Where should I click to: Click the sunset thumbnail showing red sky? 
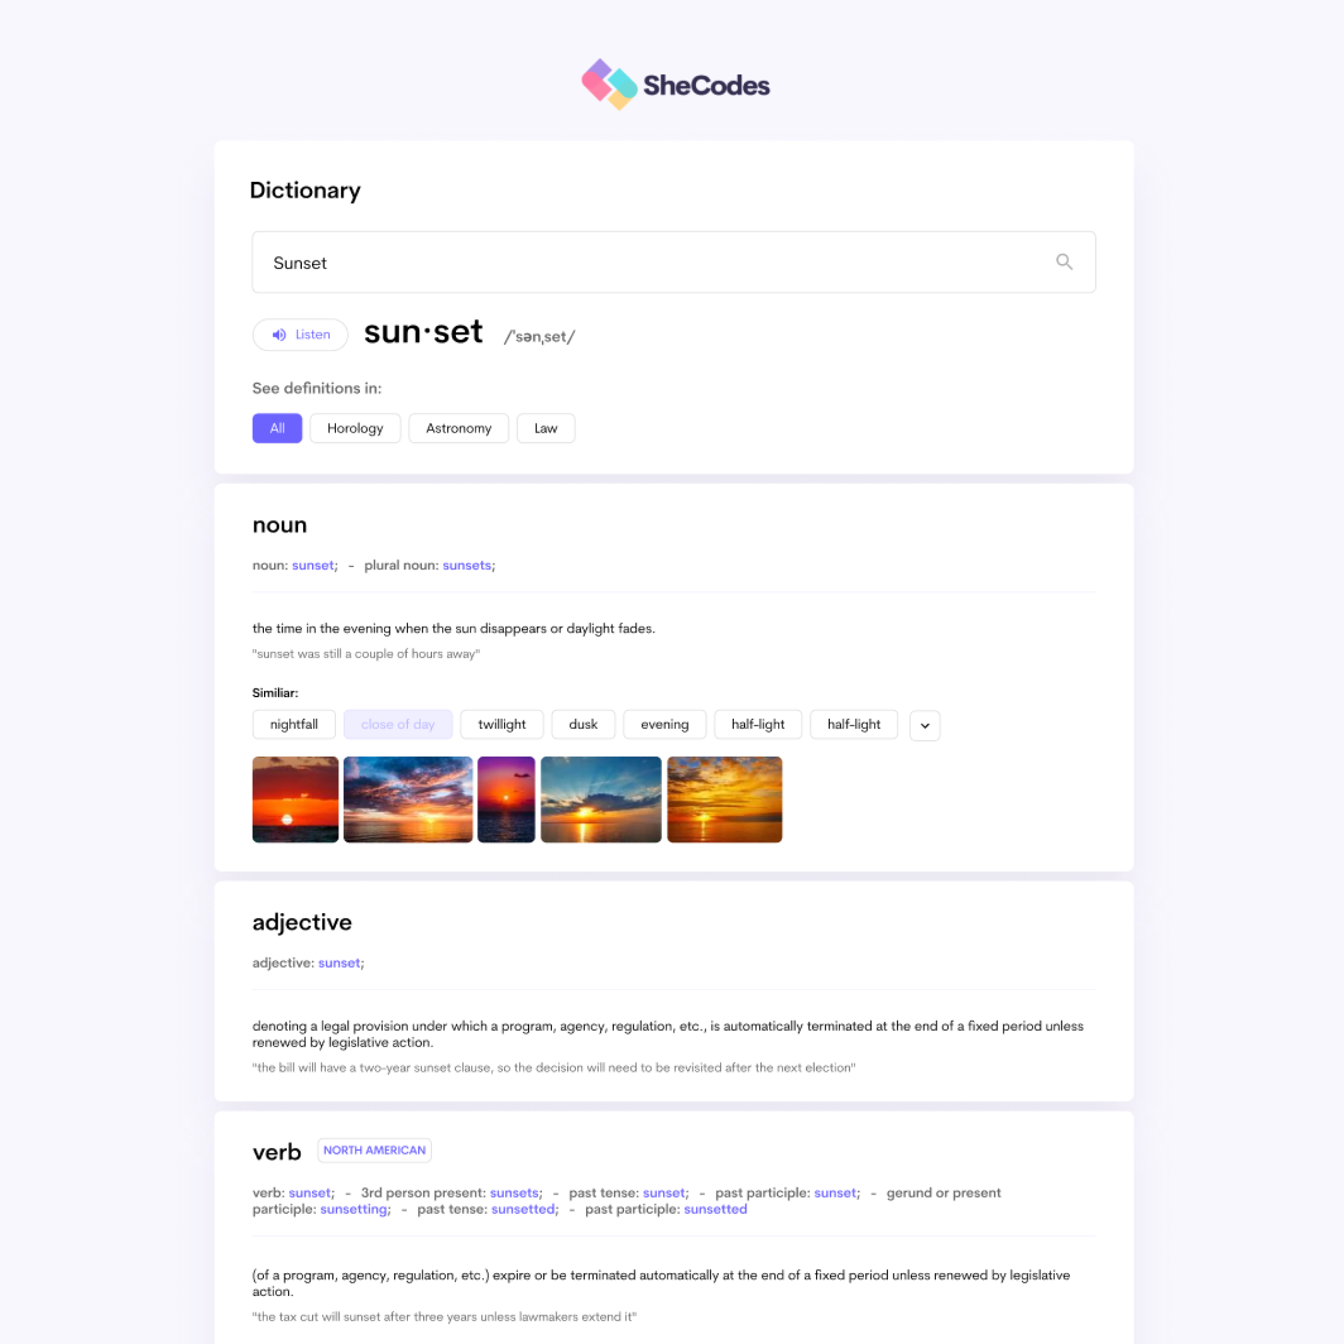(x=294, y=799)
